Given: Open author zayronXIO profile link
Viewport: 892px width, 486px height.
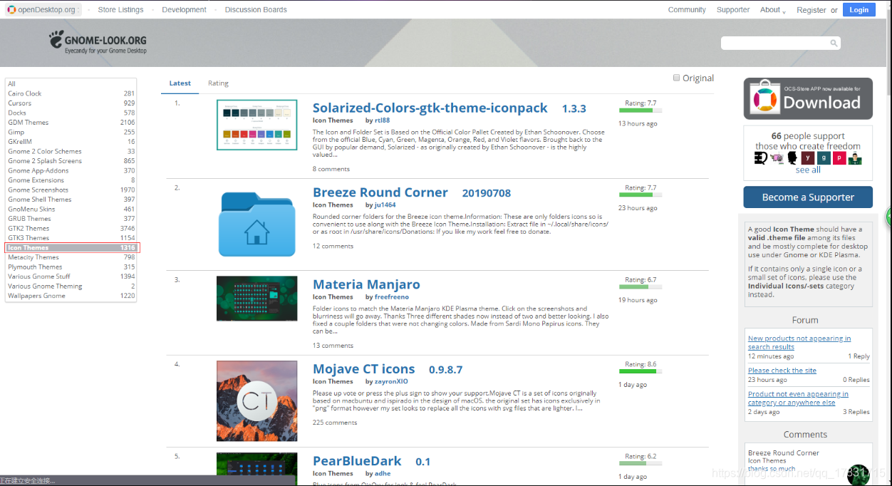Looking at the screenshot, I should coord(391,382).
